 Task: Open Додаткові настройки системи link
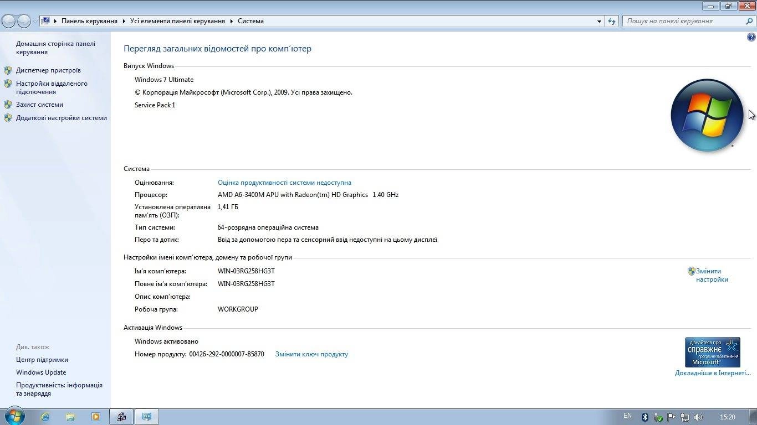(x=62, y=118)
